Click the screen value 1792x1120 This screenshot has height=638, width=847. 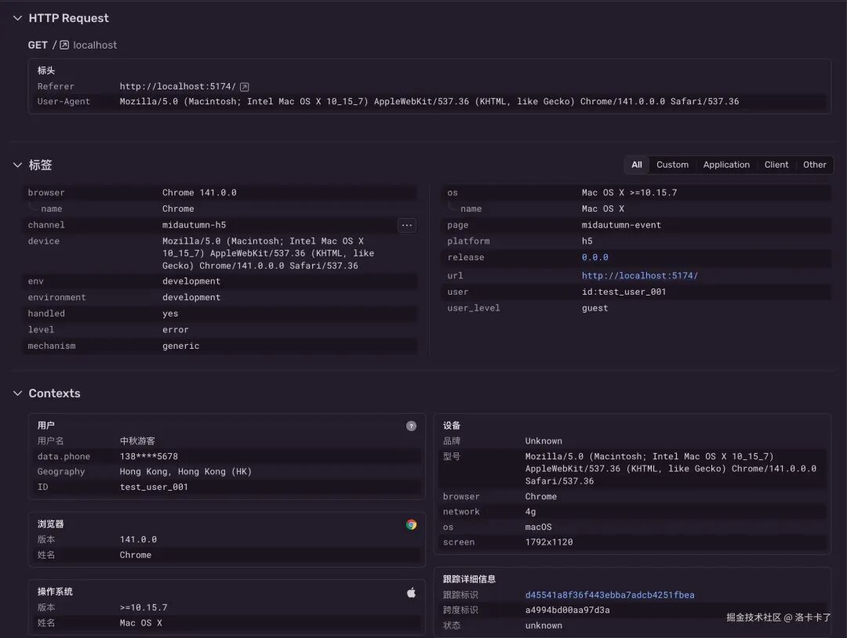(549, 542)
